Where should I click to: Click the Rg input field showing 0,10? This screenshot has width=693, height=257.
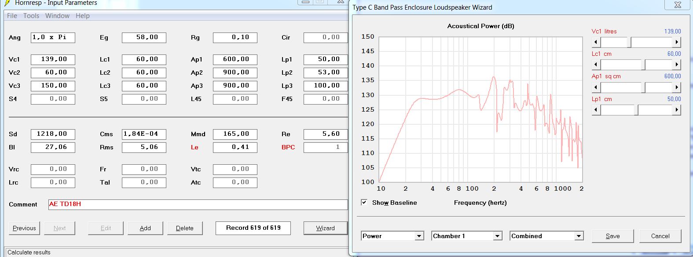[x=235, y=37]
